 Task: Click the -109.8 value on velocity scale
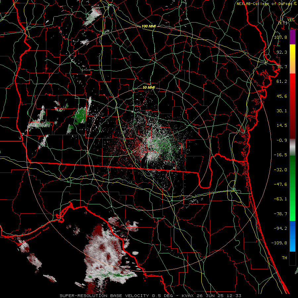[x=279, y=243]
